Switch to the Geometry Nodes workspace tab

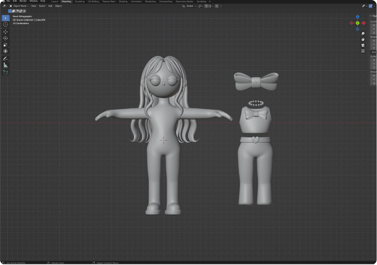(184, 2)
